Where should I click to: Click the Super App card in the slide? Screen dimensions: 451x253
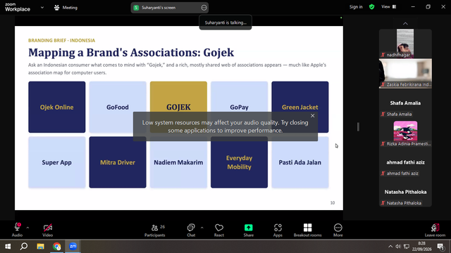(56, 162)
